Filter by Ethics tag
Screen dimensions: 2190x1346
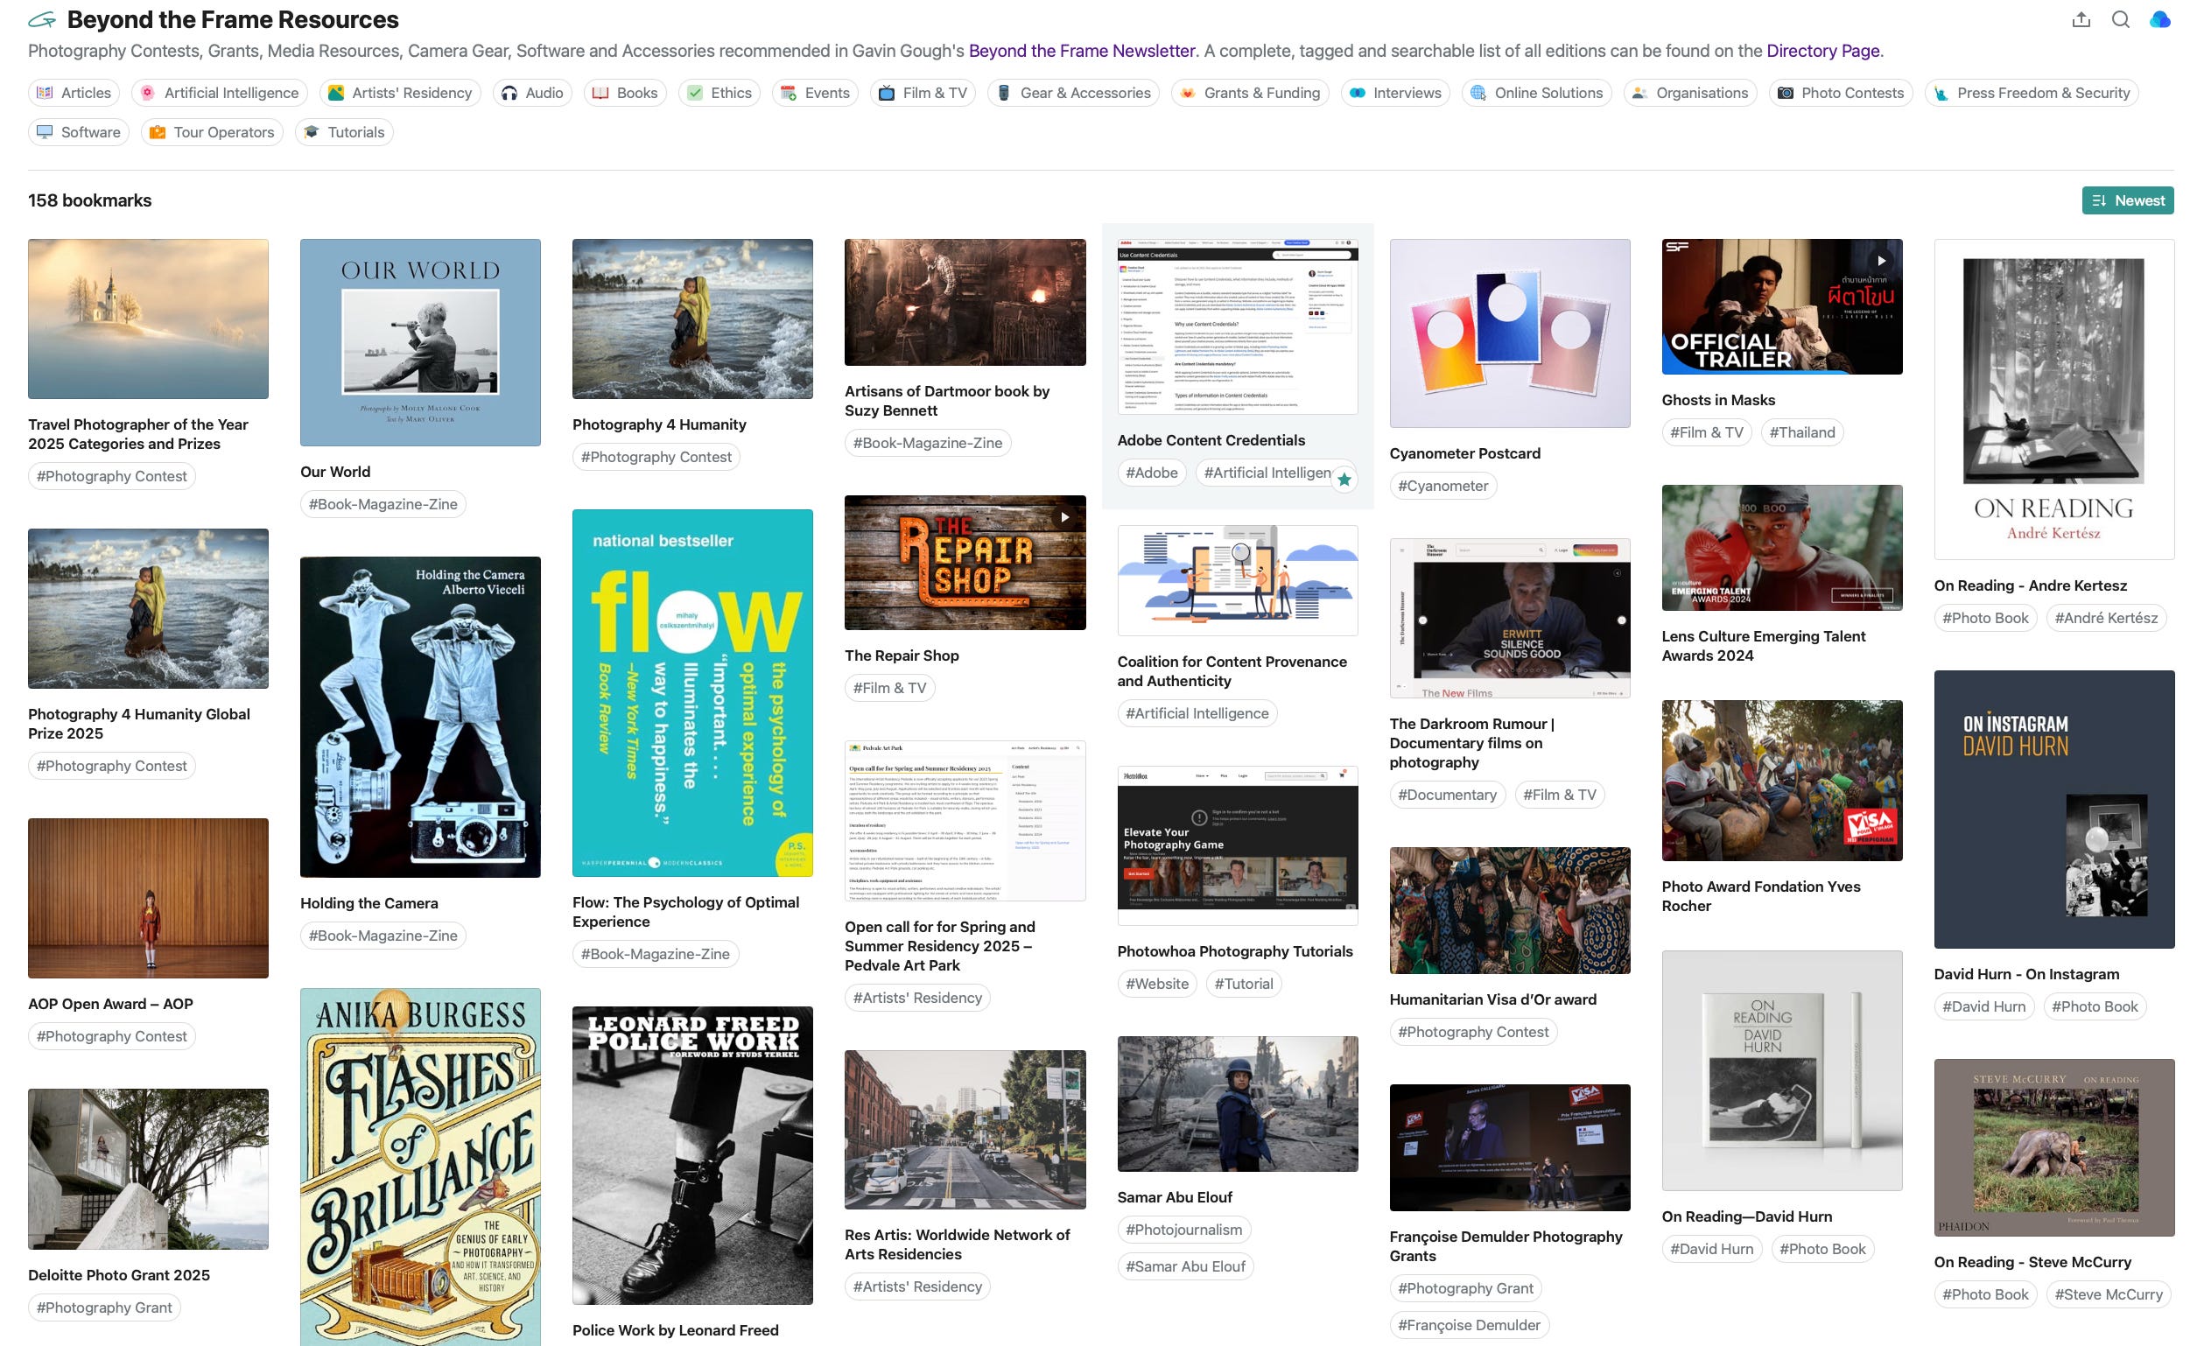point(719,93)
